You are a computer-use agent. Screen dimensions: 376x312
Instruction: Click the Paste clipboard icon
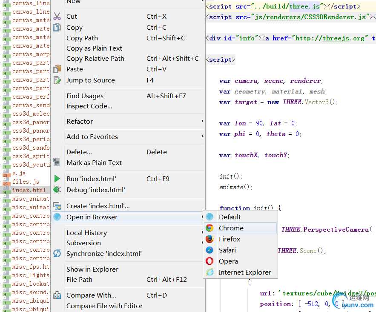57,69
